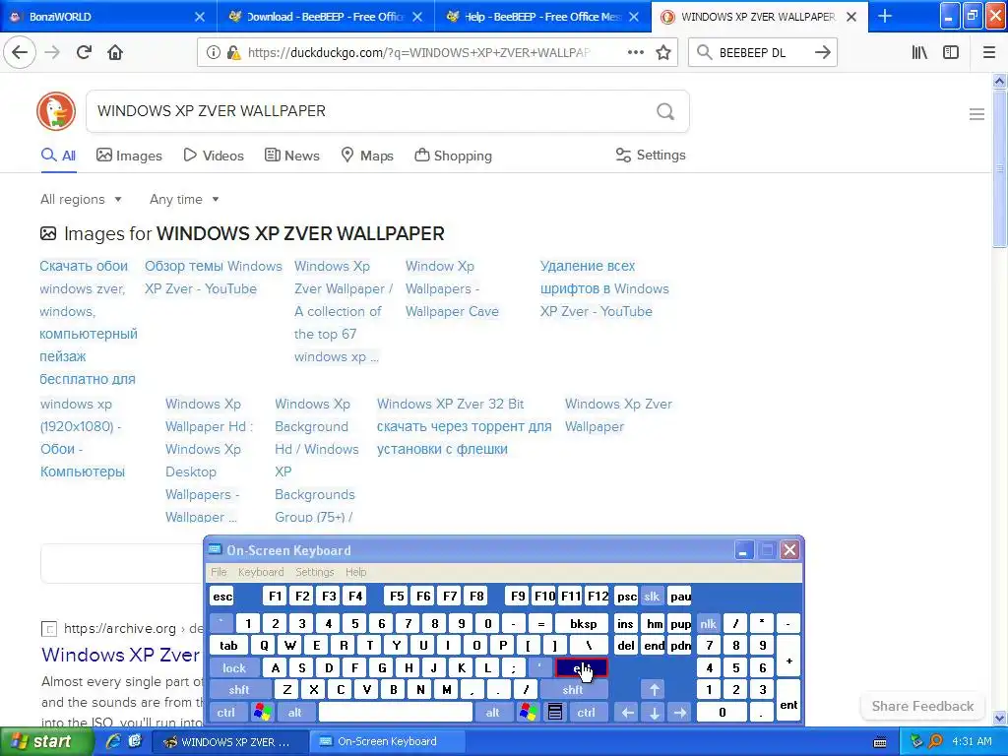Click the Share Feedback button
This screenshot has width=1008, height=756.
click(x=922, y=706)
